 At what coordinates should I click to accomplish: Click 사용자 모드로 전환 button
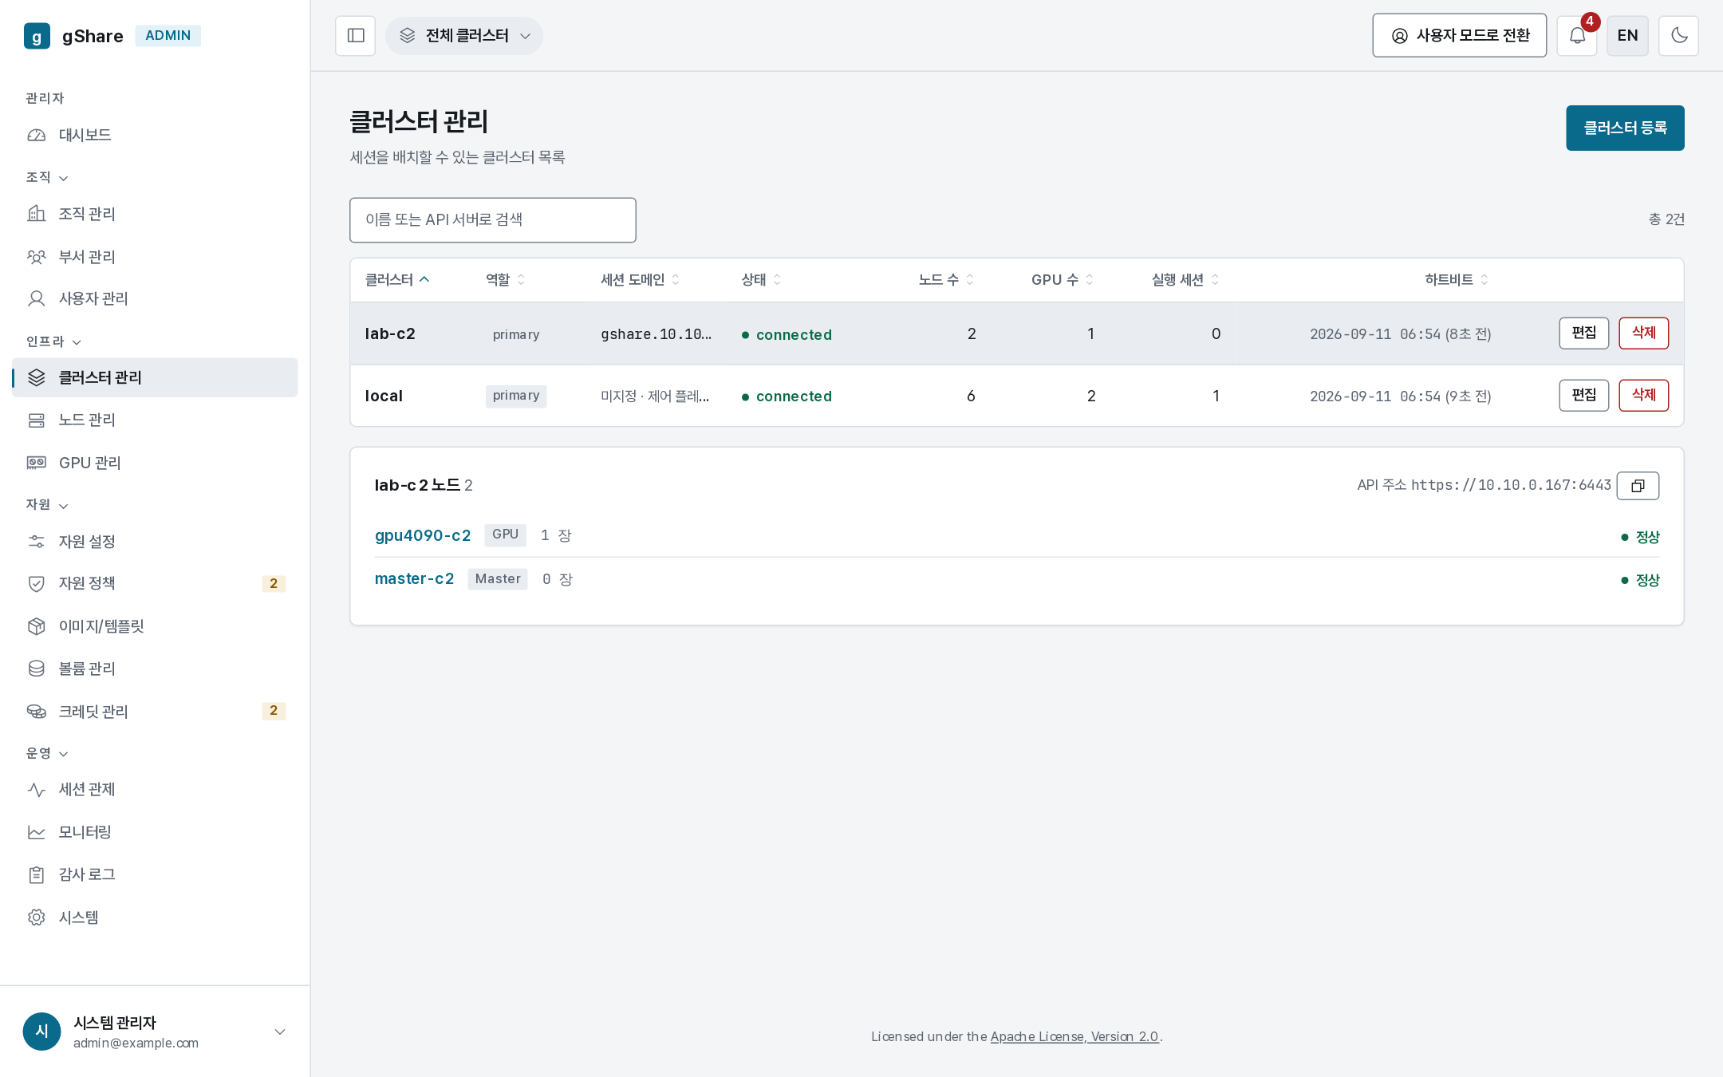click(1459, 36)
